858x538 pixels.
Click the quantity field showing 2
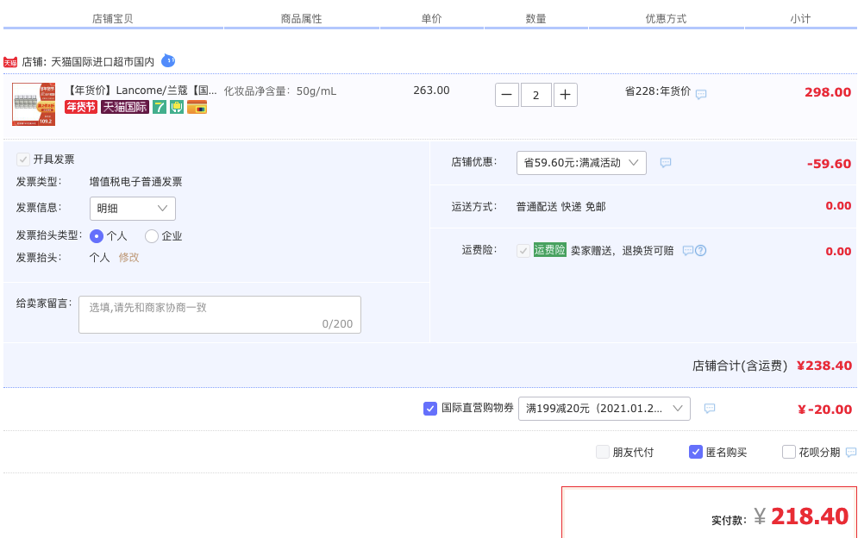point(536,95)
